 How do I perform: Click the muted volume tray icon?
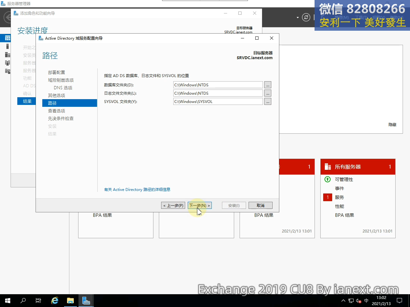[359, 301]
